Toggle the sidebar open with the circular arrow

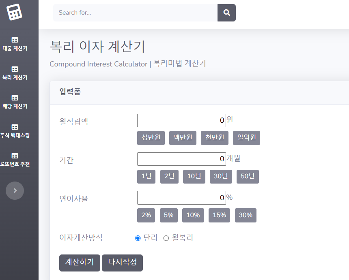(x=15, y=190)
